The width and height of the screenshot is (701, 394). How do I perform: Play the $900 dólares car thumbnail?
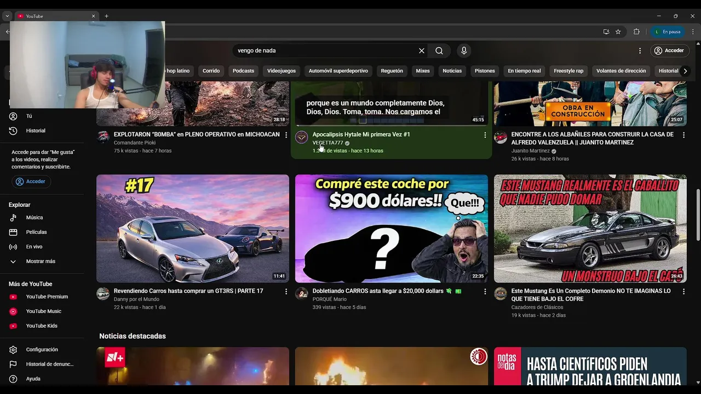tap(392, 229)
